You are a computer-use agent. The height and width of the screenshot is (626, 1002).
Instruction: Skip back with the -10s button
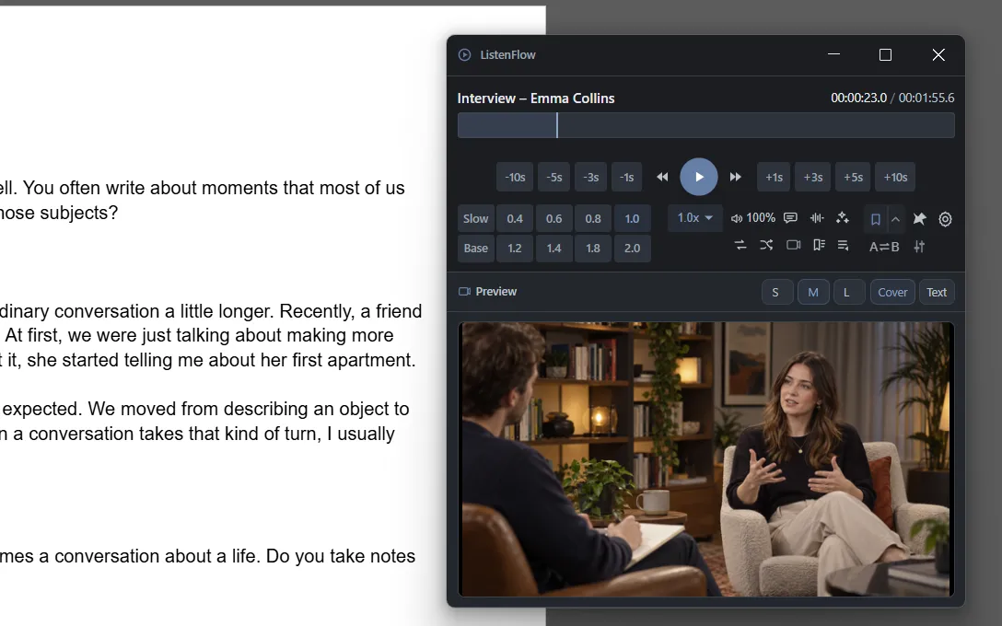click(x=515, y=177)
